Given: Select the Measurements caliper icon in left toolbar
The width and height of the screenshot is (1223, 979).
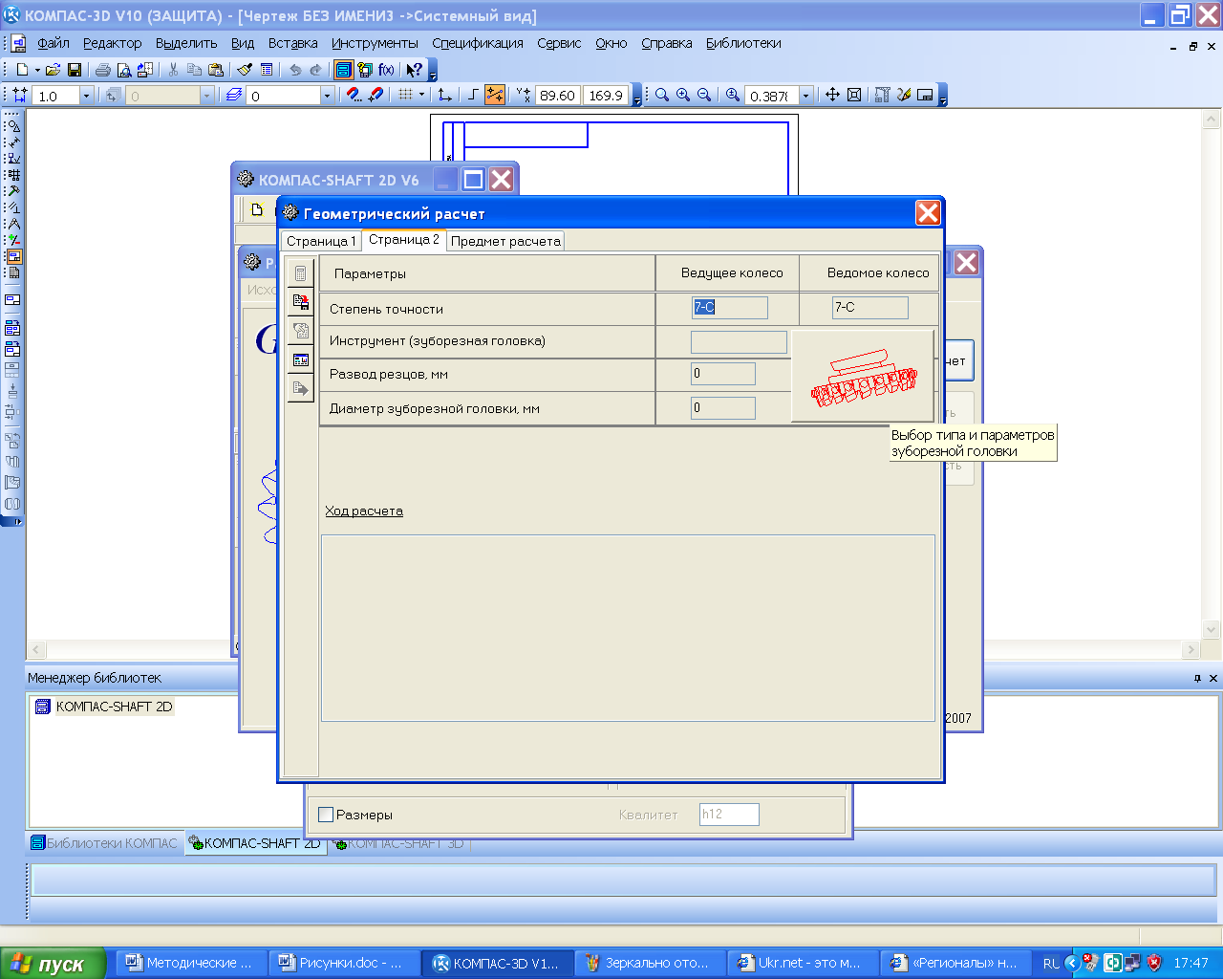Looking at the screenshot, I should pos(13,224).
